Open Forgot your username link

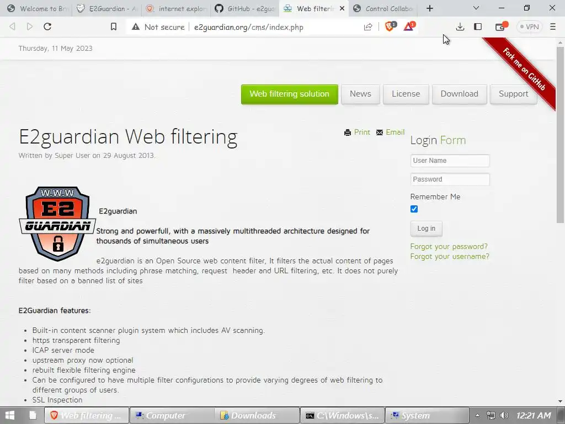point(450,256)
